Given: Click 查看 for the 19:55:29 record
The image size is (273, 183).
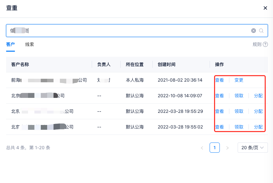Looking at the screenshot, I should (x=219, y=111).
